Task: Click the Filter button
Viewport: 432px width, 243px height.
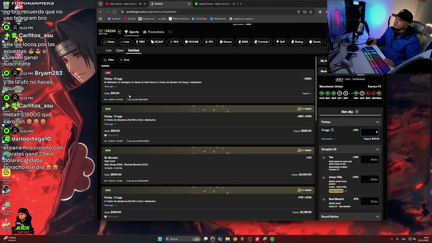Action: tap(109, 60)
